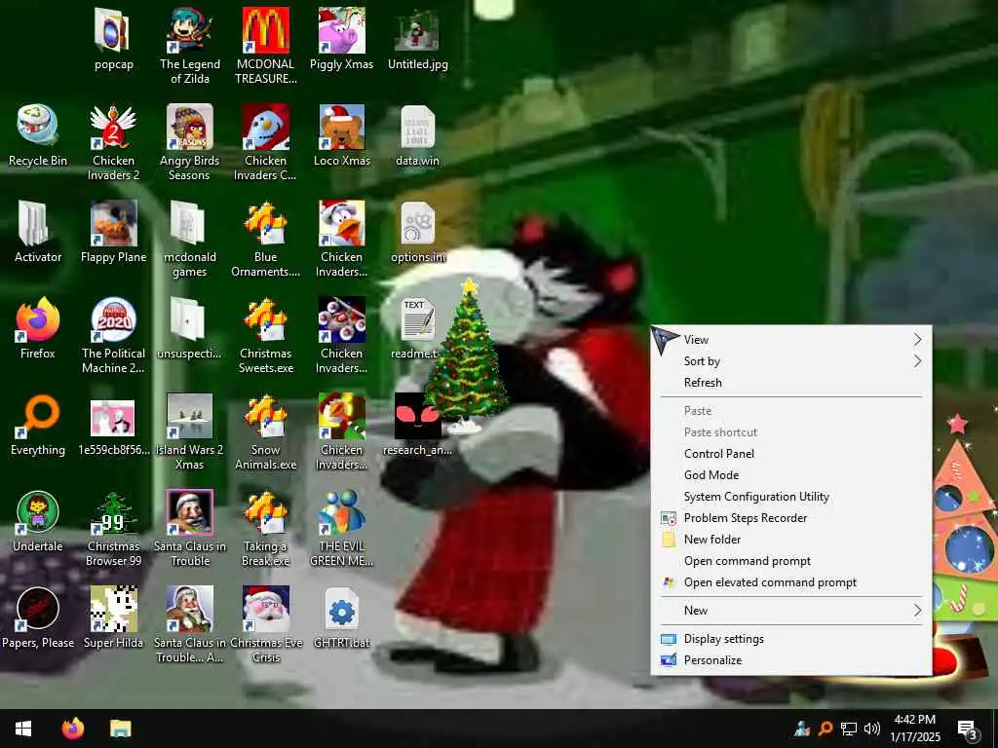The width and height of the screenshot is (998, 748).
Task: Select options.ini file icon
Action: click(x=417, y=223)
